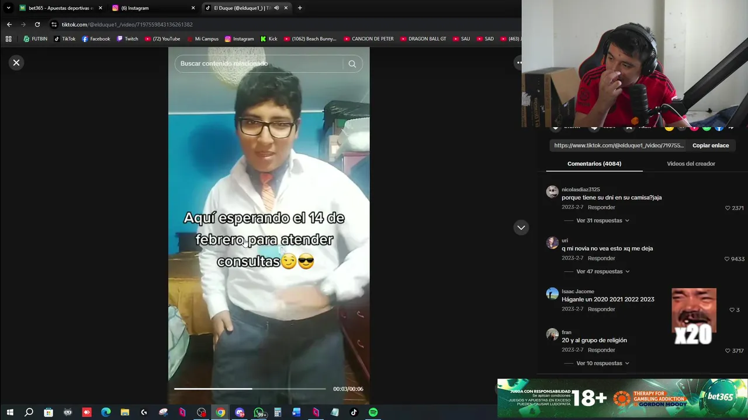Image resolution: width=748 pixels, height=420 pixels.
Task: Open the SAD bookmark
Action: [x=485, y=39]
